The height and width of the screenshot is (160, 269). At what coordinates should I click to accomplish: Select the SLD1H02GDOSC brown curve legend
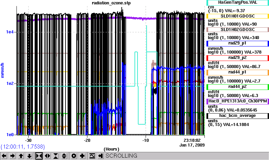pyautogui.click(x=238, y=30)
